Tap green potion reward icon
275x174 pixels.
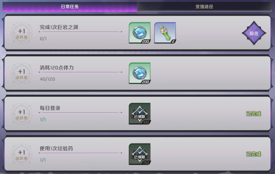point(165,33)
